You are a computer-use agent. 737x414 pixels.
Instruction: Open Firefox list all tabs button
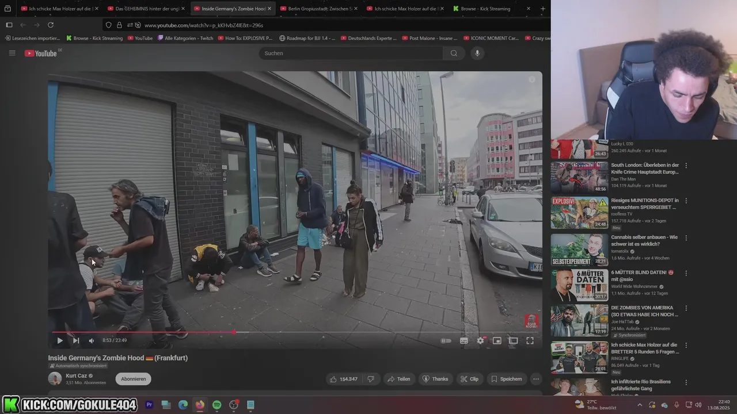pos(7,9)
